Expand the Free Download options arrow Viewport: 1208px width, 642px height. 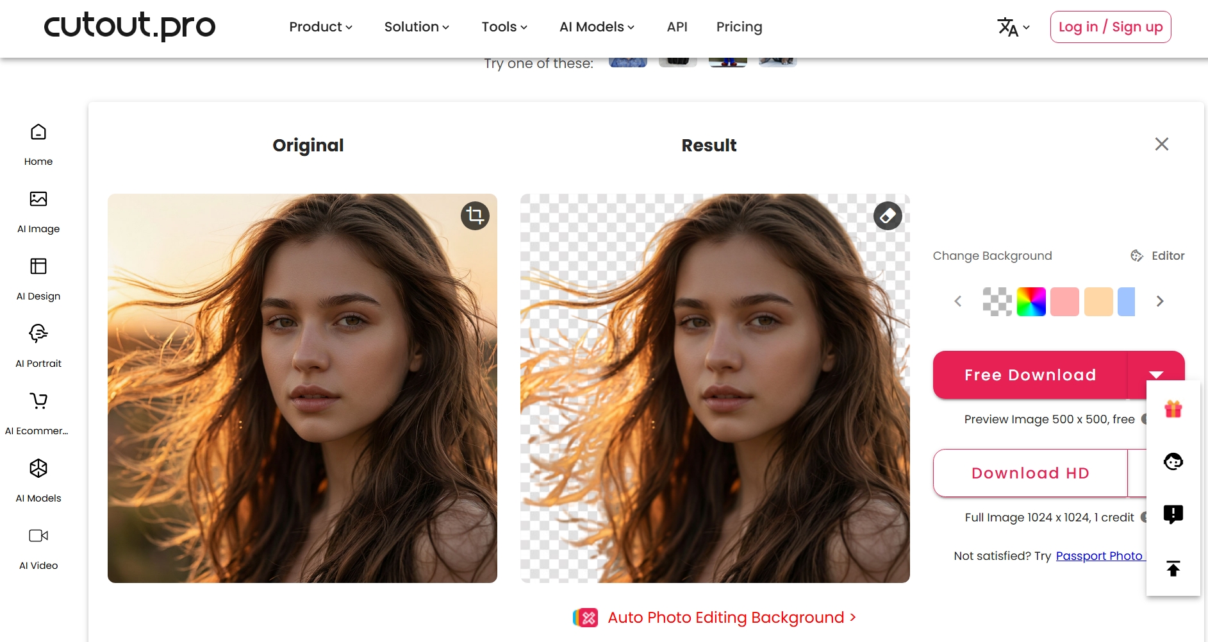1155,375
